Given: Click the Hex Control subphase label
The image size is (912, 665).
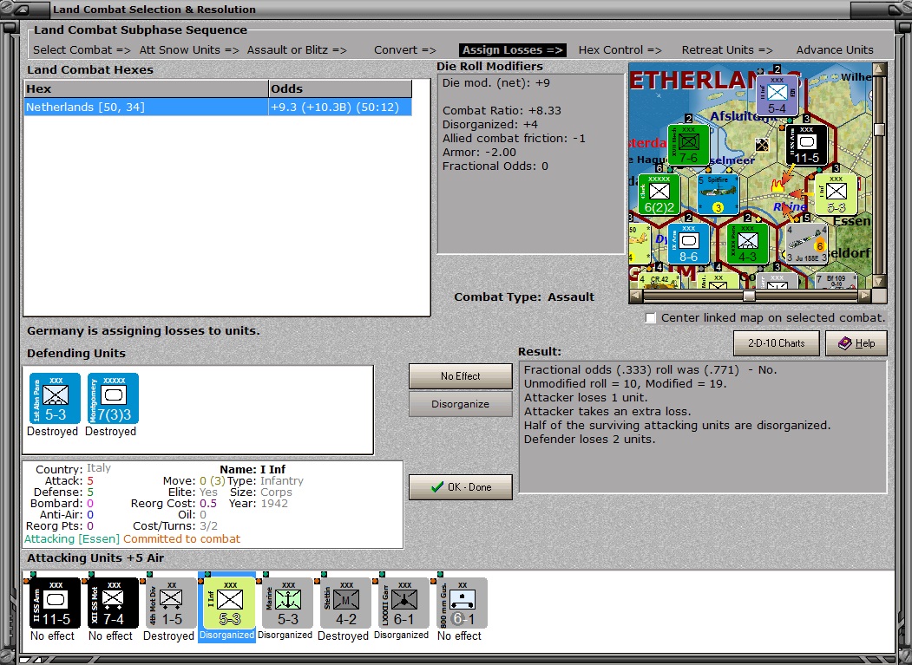Looking at the screenshot, I should tap(620, 50).
